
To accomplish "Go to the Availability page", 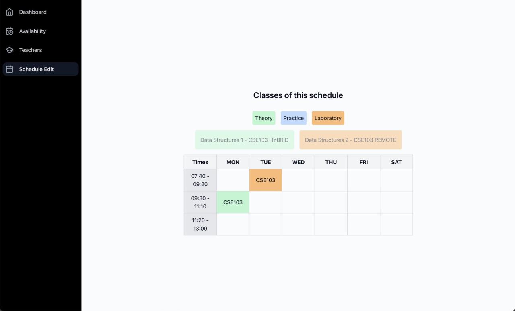I will pos(33,31).
